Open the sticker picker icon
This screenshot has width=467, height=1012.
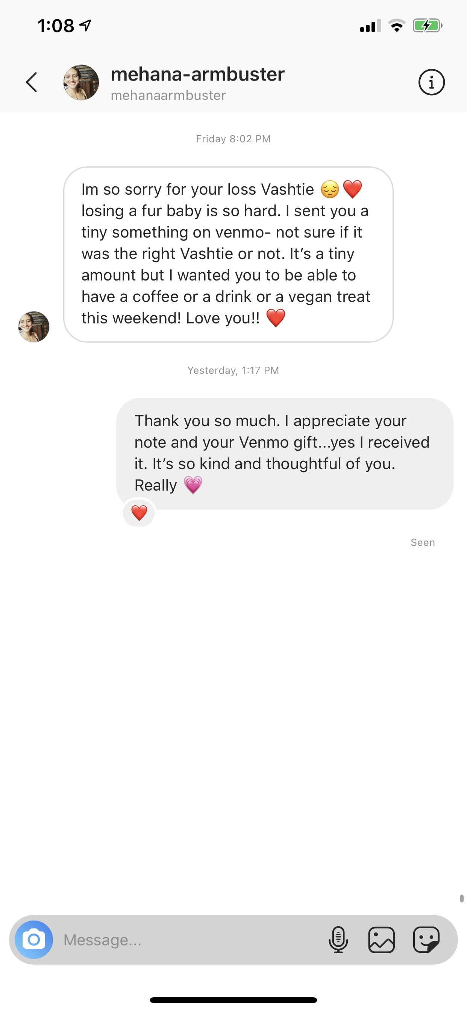point(426,939)
